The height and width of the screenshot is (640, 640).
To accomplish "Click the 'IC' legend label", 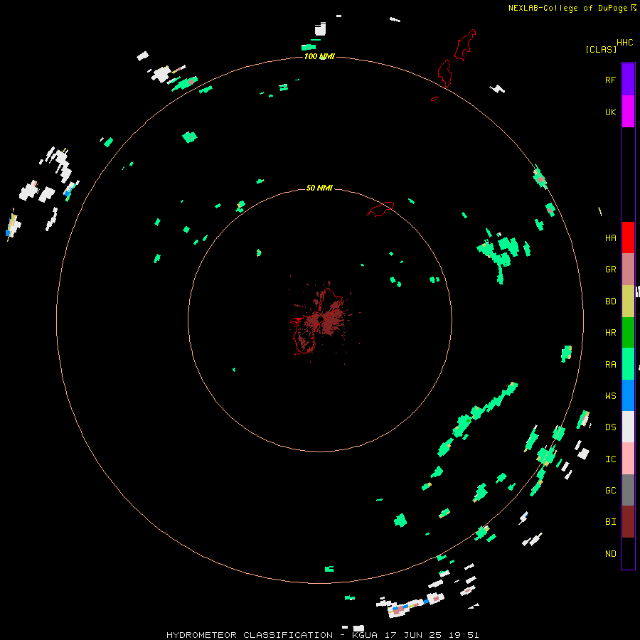I will tap(610, 459).
